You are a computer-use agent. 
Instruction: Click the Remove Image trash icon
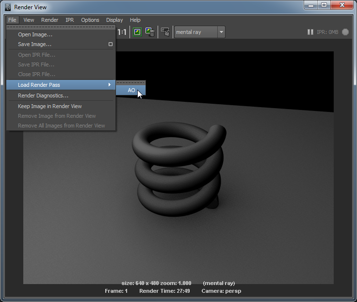click(150, 32)
